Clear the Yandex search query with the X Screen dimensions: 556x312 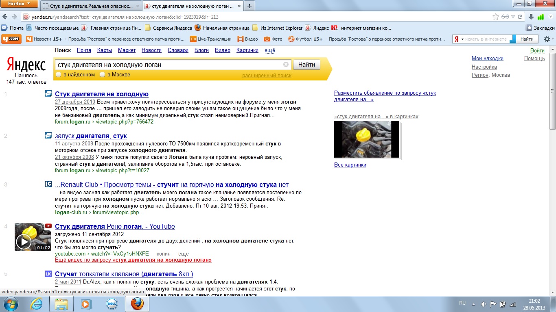[286, 64]
